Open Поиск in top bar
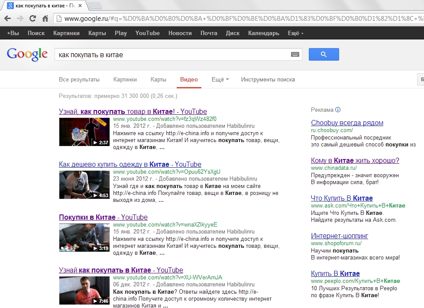The image size is (424, 308). tap(36, 33)
